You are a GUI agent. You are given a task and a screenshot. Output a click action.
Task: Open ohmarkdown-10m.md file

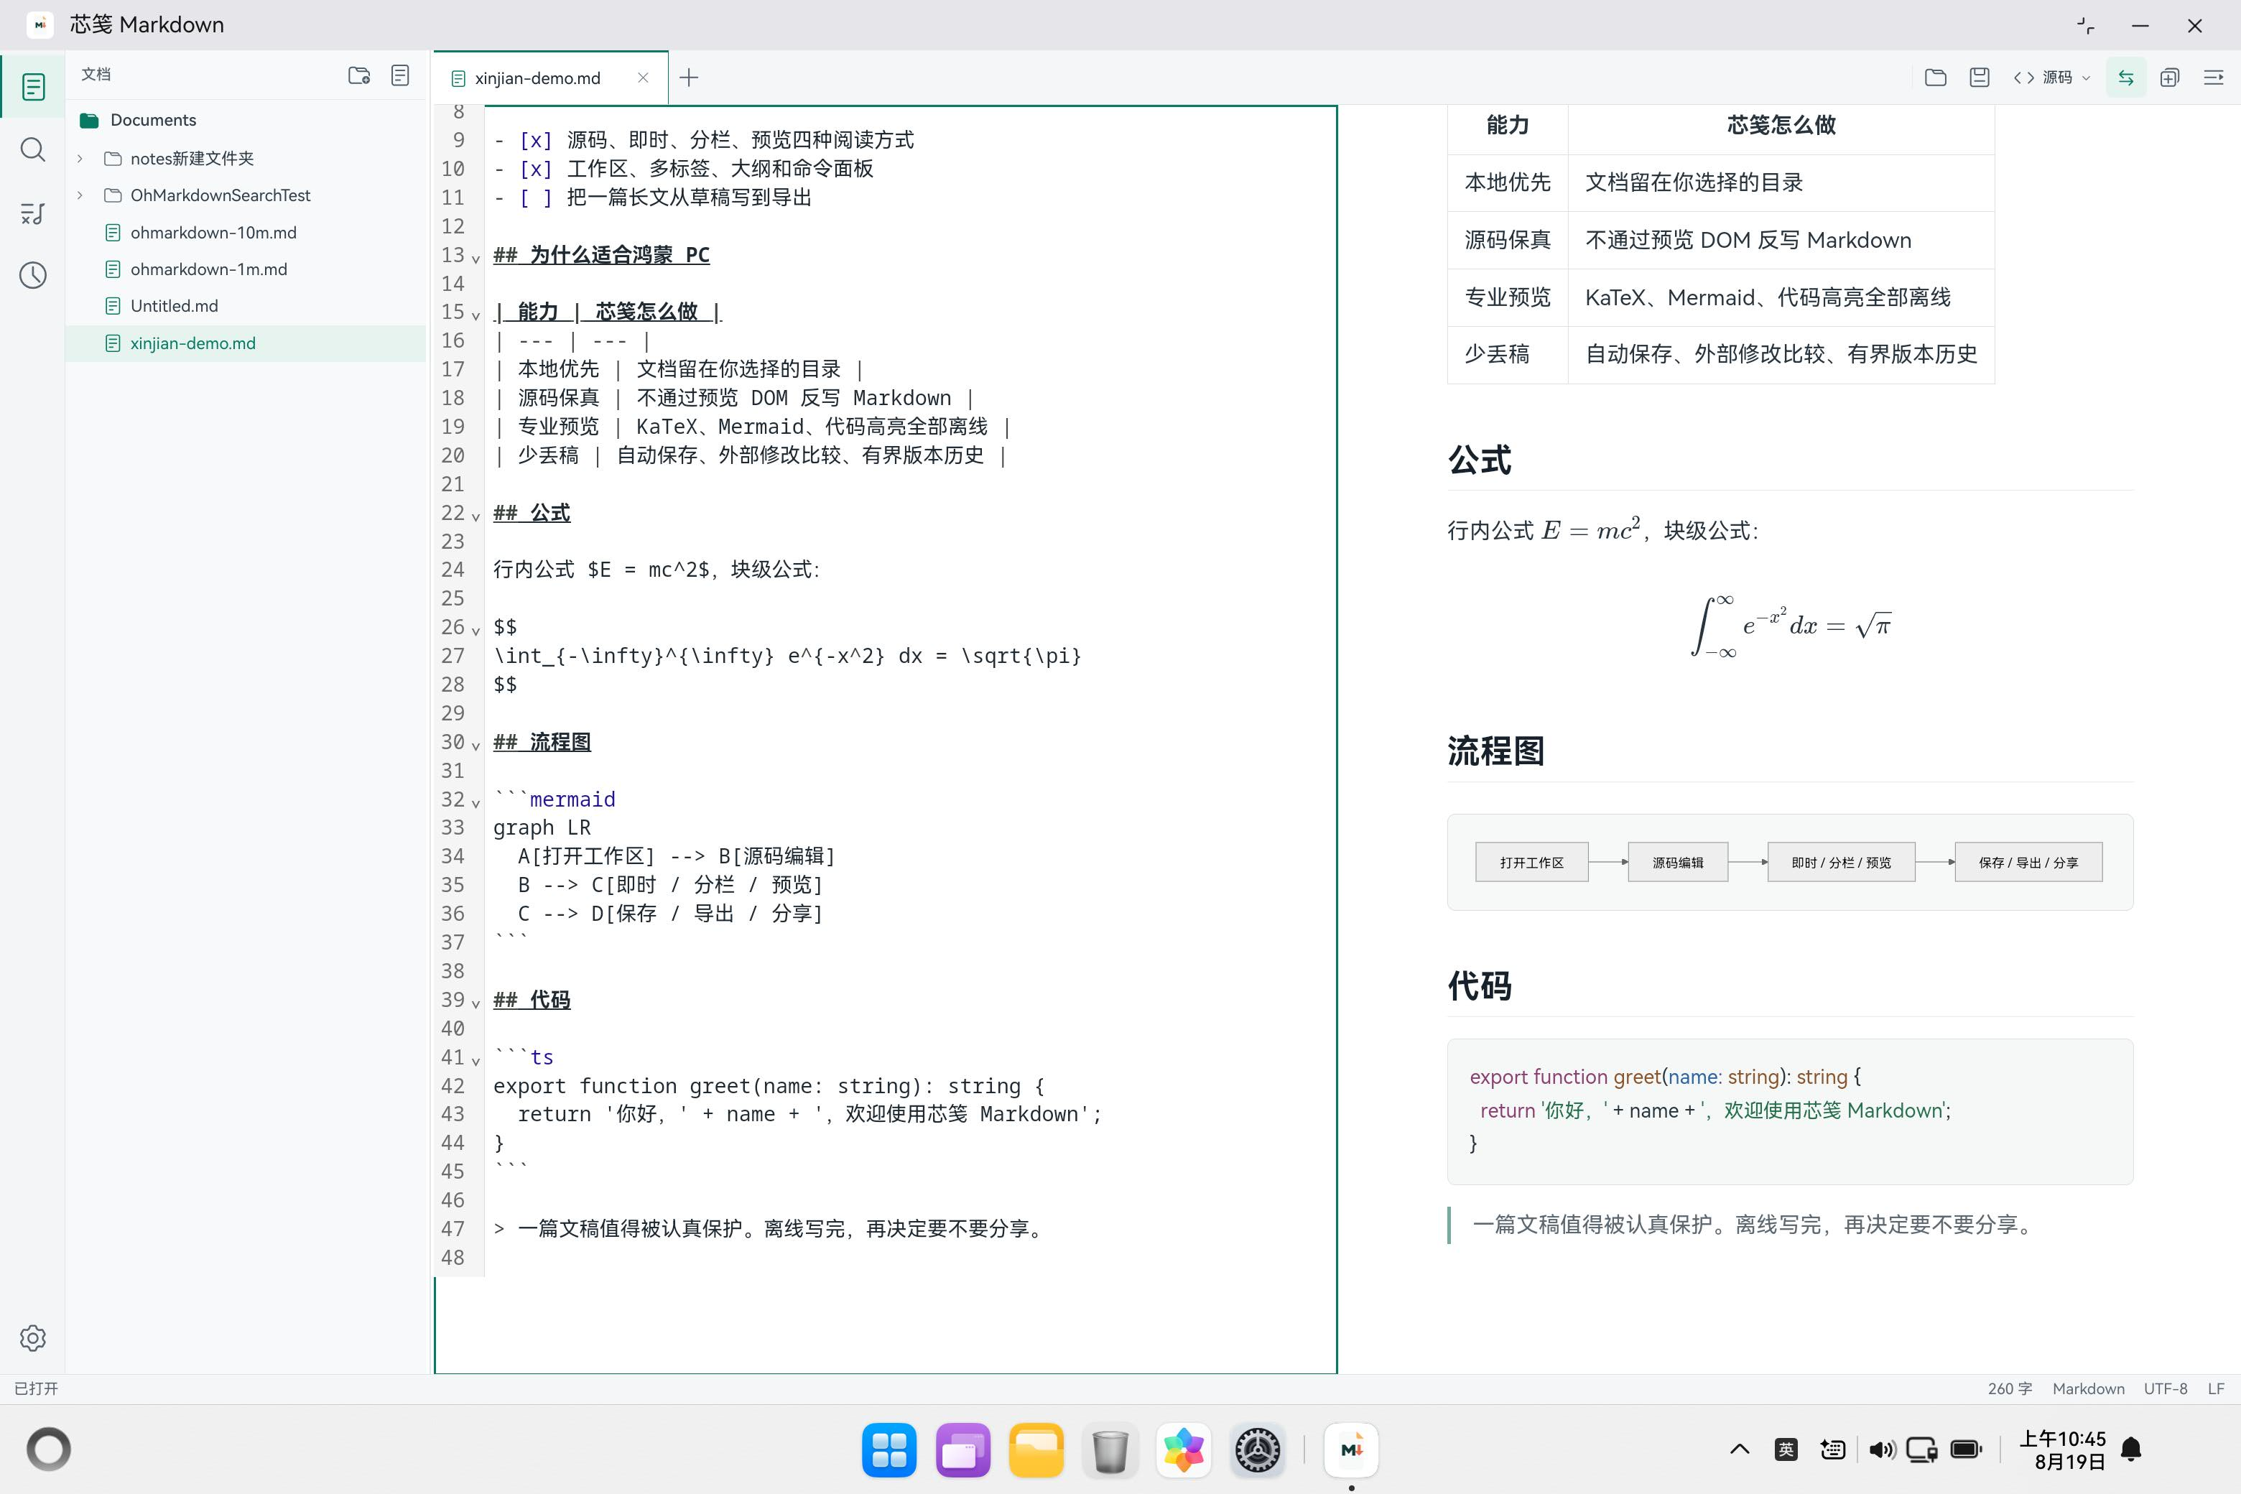pos(213,233)
